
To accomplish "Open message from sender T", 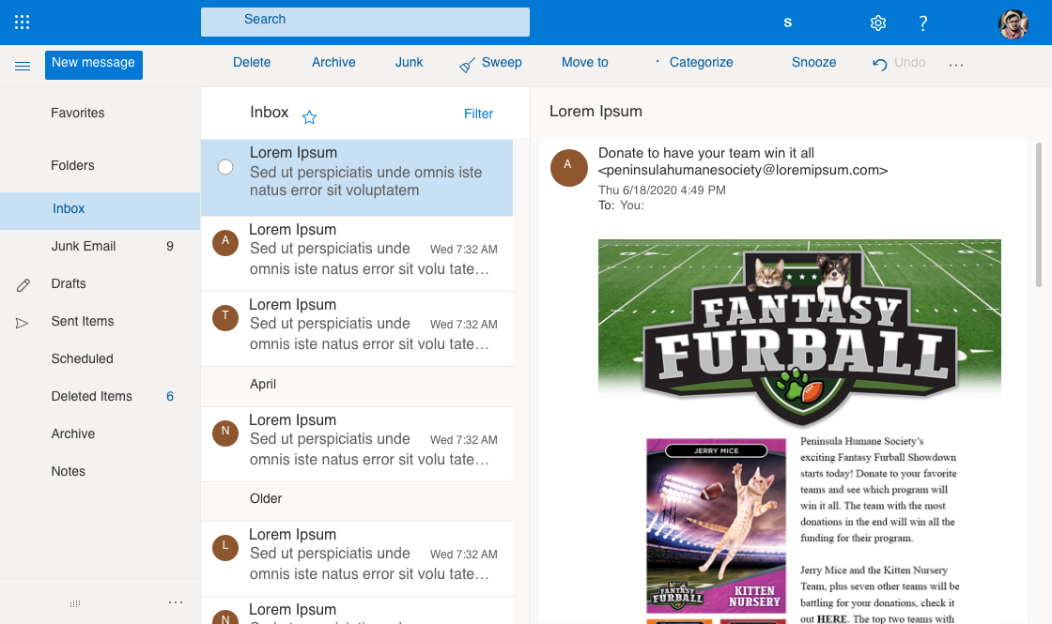I will tap(357, 328).
